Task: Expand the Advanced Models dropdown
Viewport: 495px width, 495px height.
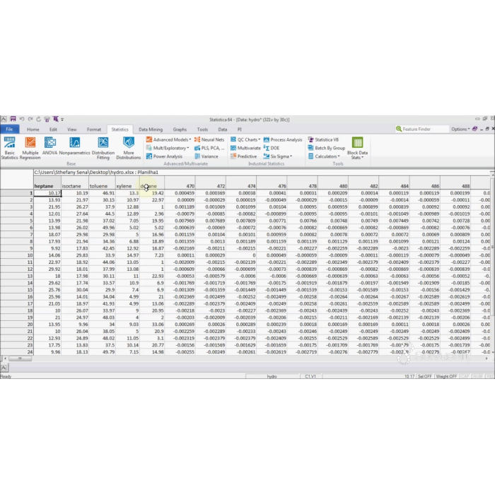Action: tap(168, 139)
